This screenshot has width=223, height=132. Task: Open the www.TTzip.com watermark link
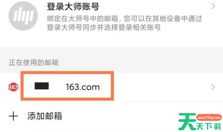pos(209,118)
